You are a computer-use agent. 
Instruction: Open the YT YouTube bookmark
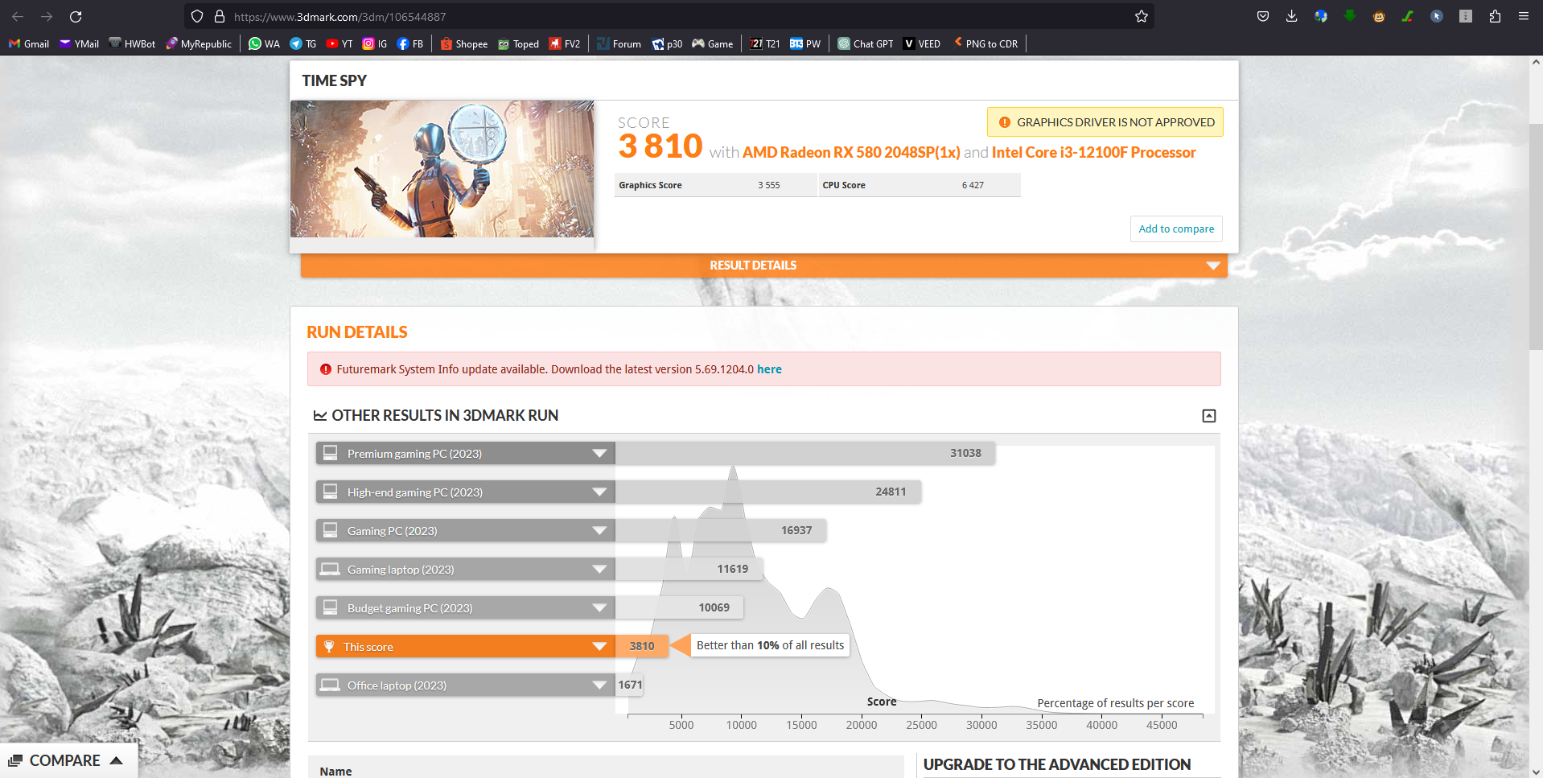pyautogui.click(x=339, y=43)
